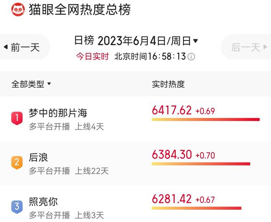Select the 日榜 2023年6月4日 date selector
The image size is (271, 222).
(x=136, y=41)
